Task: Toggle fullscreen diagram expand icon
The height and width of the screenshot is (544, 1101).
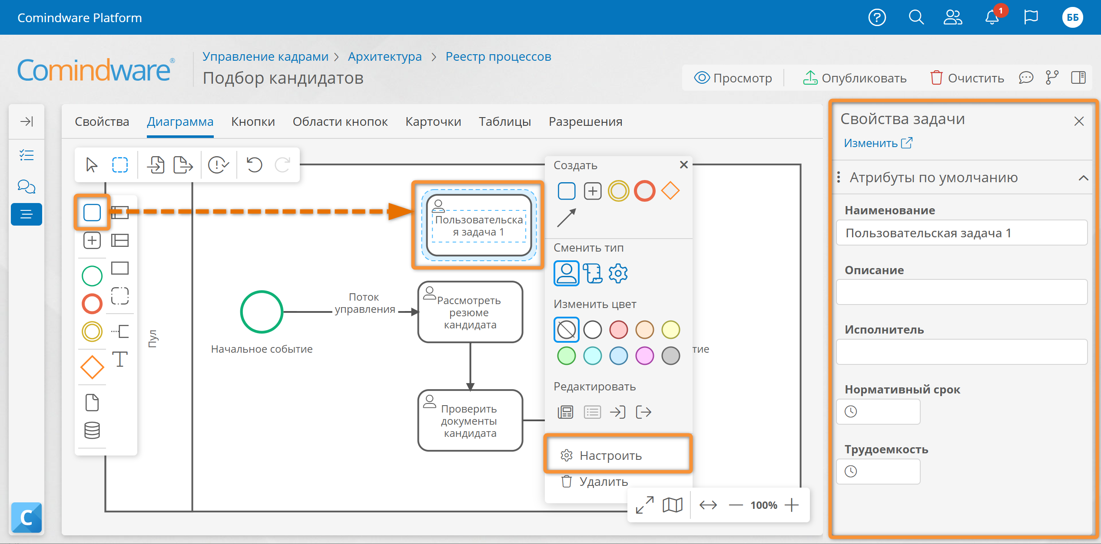Action: [645, 505]
